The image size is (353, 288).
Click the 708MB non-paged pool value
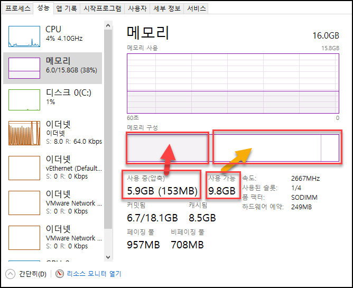click(x=187, y=245)
